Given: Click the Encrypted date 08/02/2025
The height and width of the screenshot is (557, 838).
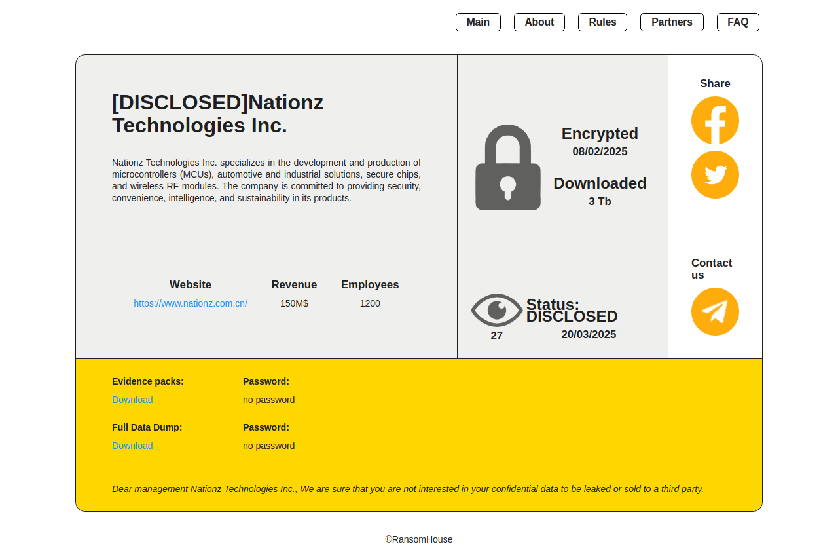Looking at the screenshot, I should point(600,152).
